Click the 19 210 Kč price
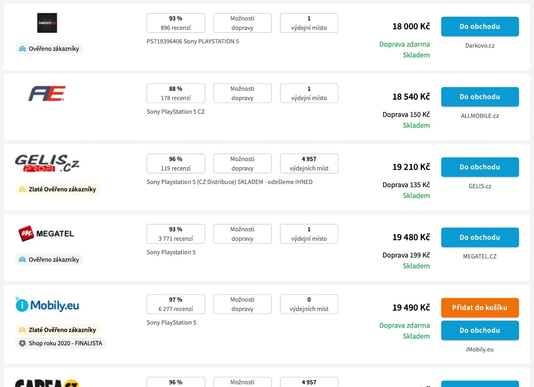 pos(411,167)
